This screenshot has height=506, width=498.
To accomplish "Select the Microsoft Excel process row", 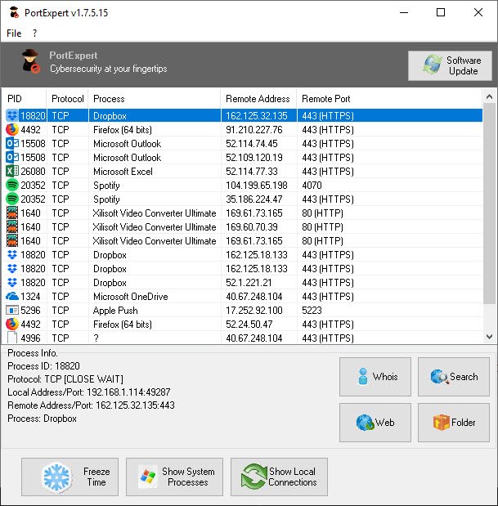I will click(x=242, y=171).
